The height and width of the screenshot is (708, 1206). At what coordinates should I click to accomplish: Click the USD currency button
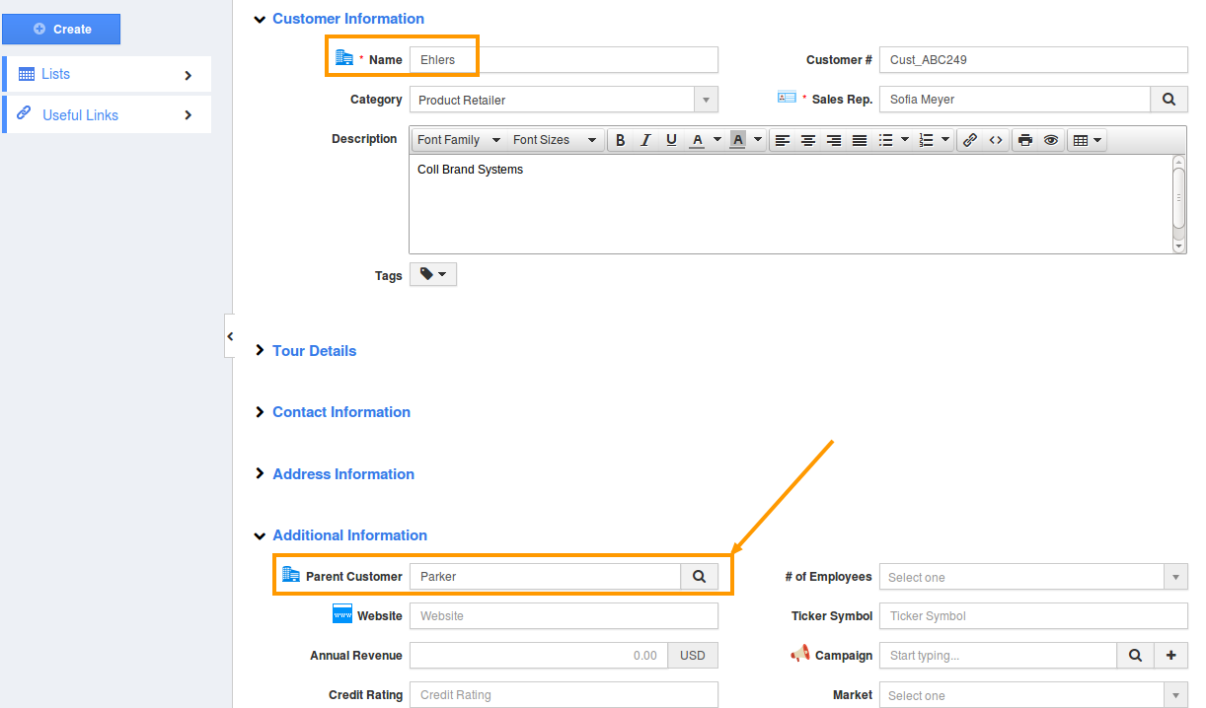pyautogui.click(x=693, y=656)
